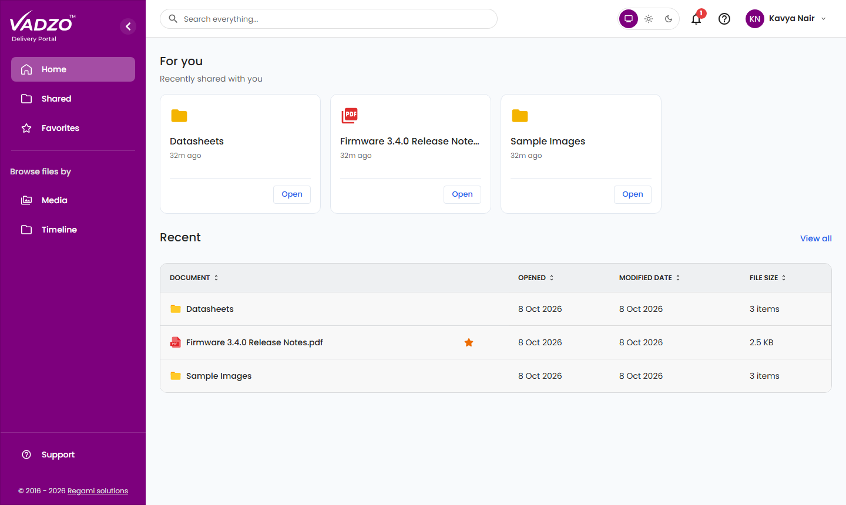Open the Shared section

coord(73,99)
